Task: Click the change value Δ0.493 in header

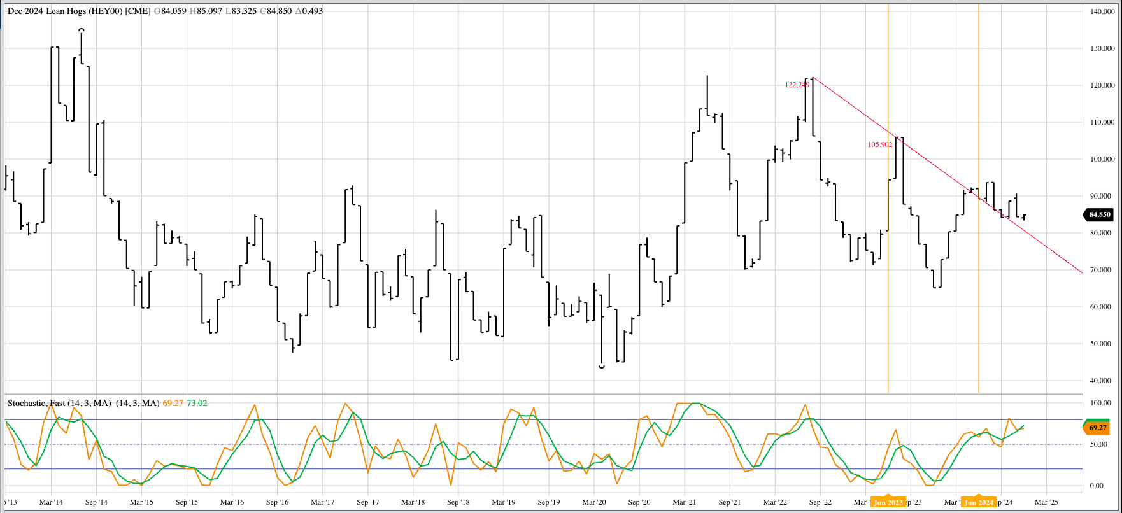Action: (309, 11)
